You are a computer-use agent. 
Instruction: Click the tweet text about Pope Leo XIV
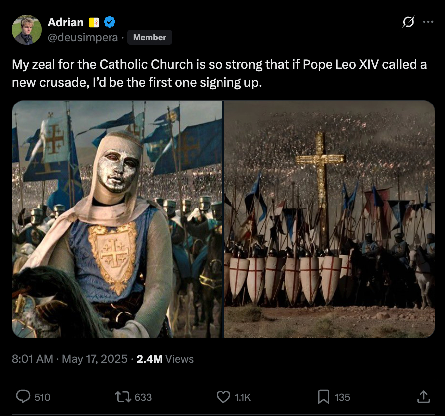point(219,73)
